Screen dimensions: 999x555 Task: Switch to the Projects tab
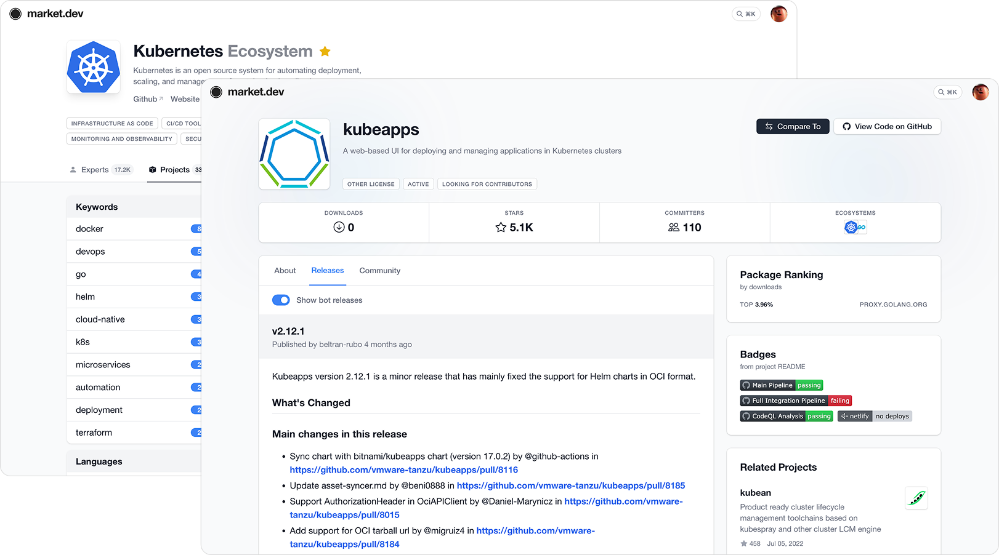coord(175,170)
